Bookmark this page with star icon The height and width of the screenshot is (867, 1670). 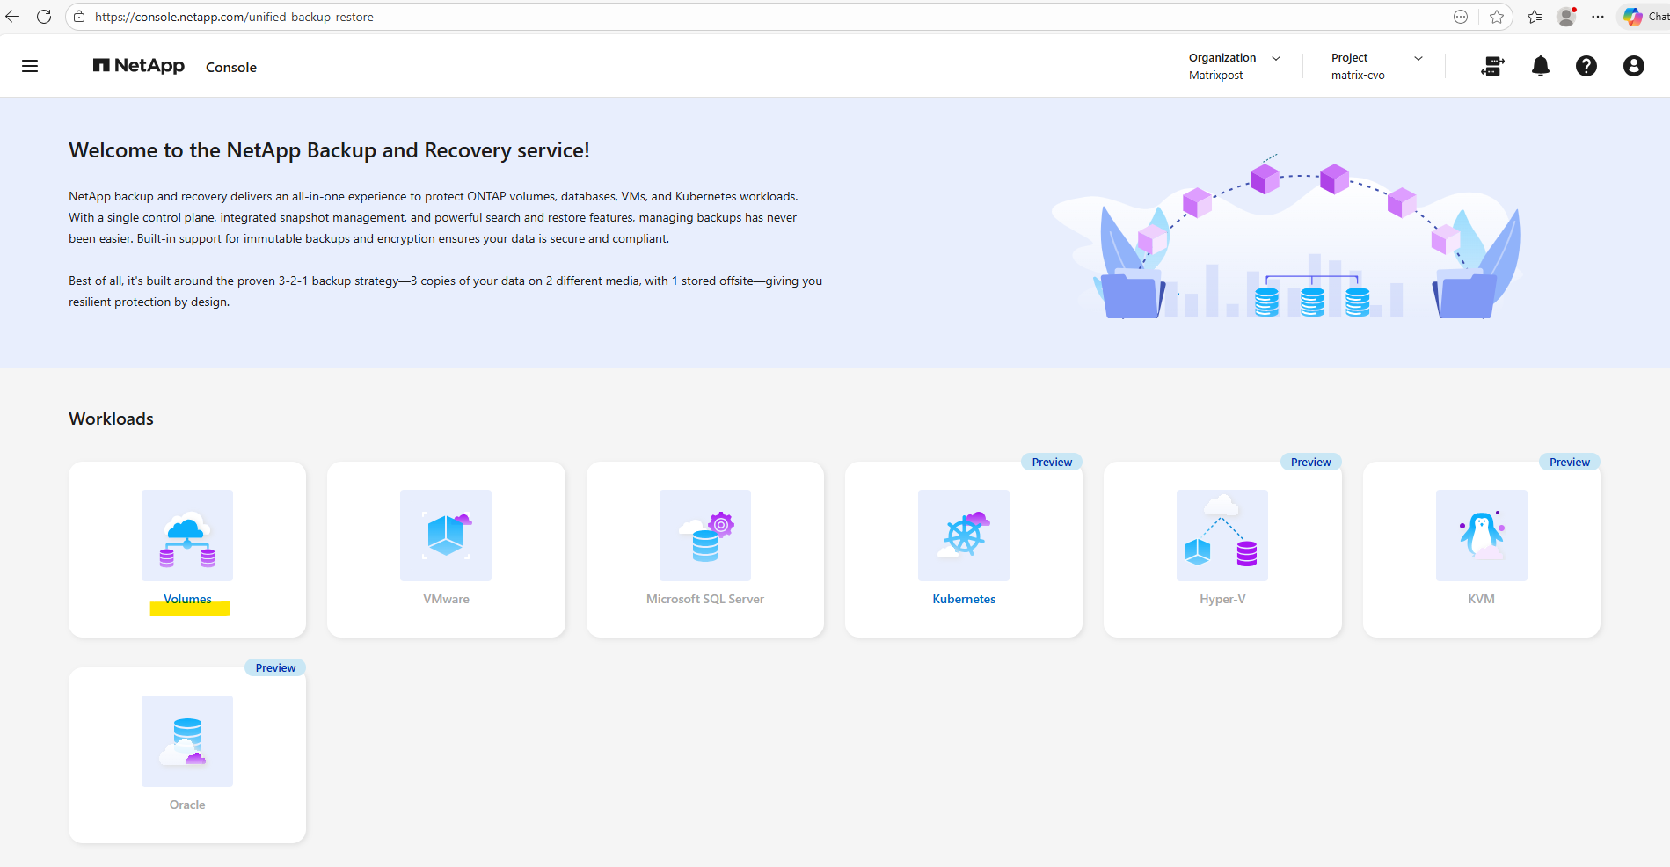click(x=1497, y=17)
